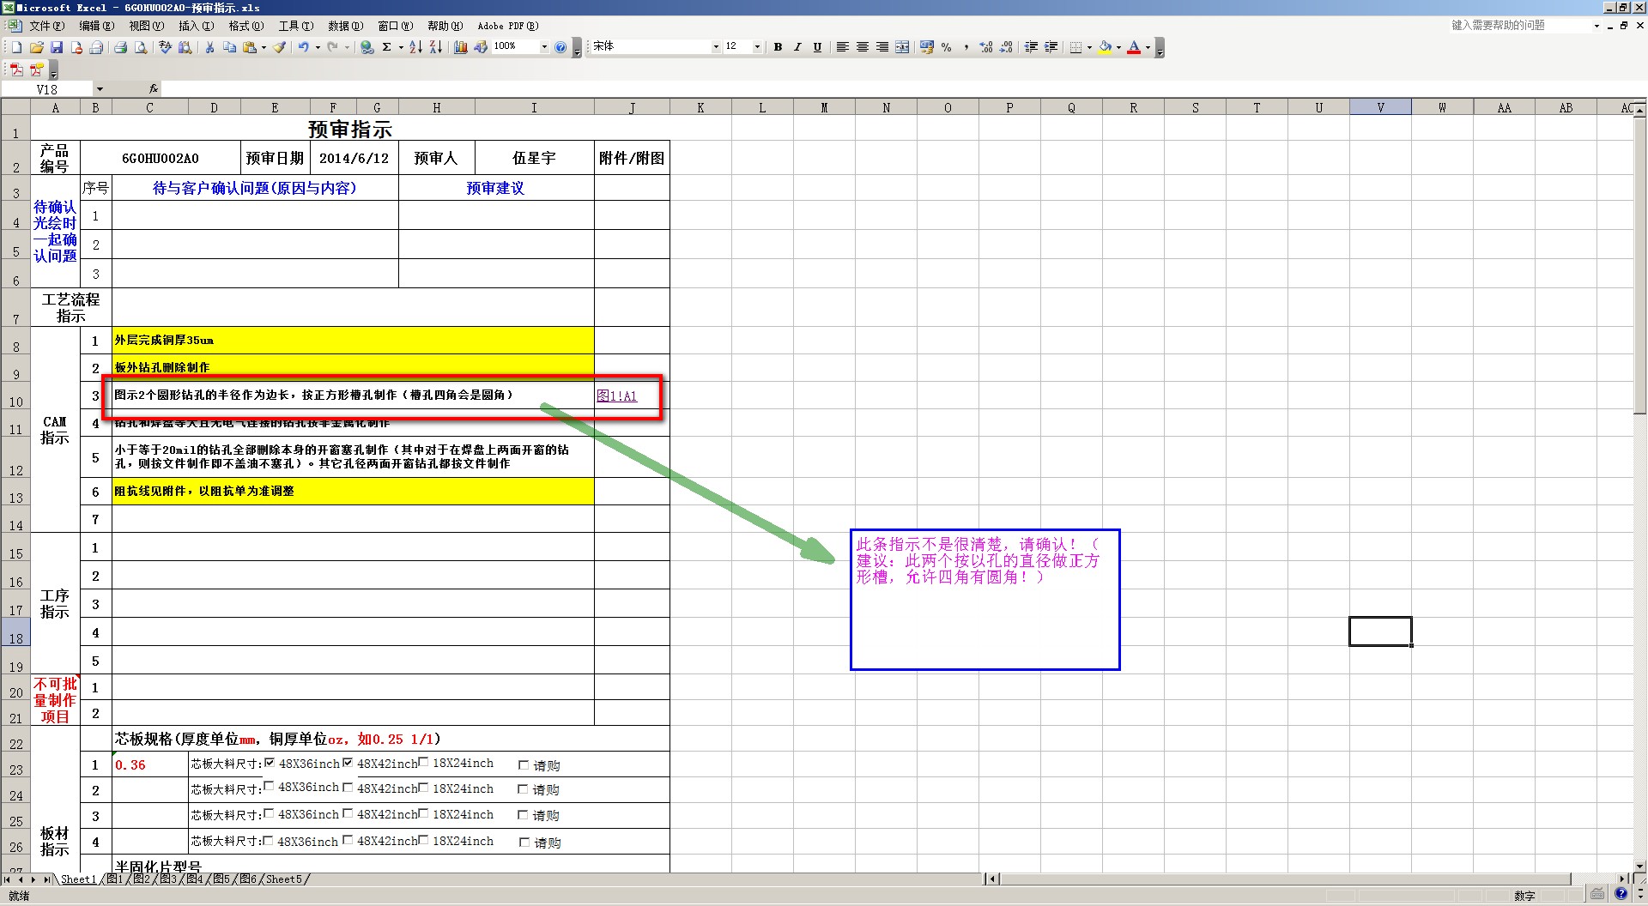Create a new blank workbook
The height and width of the screenshot is (906, 1648).
[x=16, y=47]
